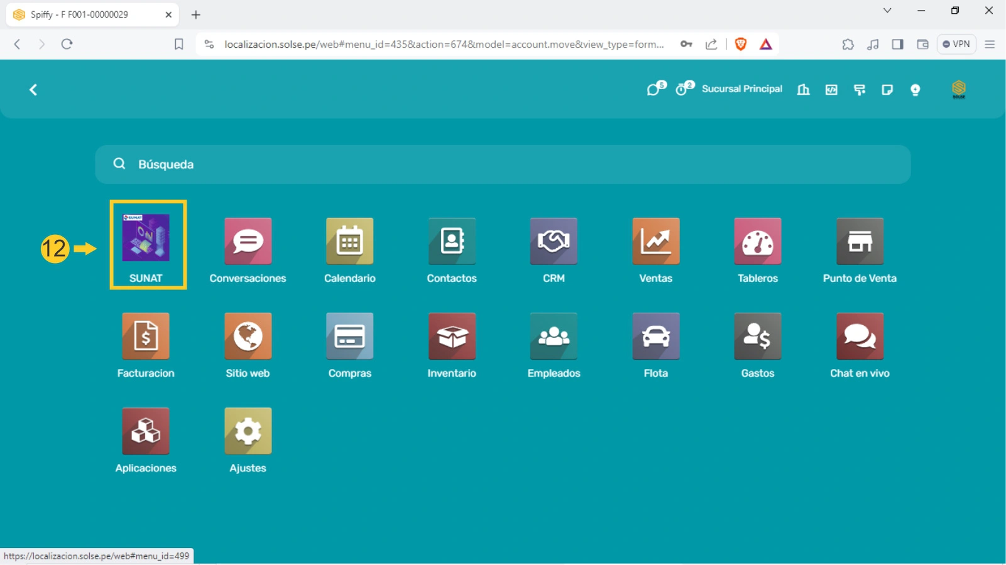The height and width of the screenshot is (565, 1006).
Task: Go back using the header arrow
Action: click(x=33, y=90)
